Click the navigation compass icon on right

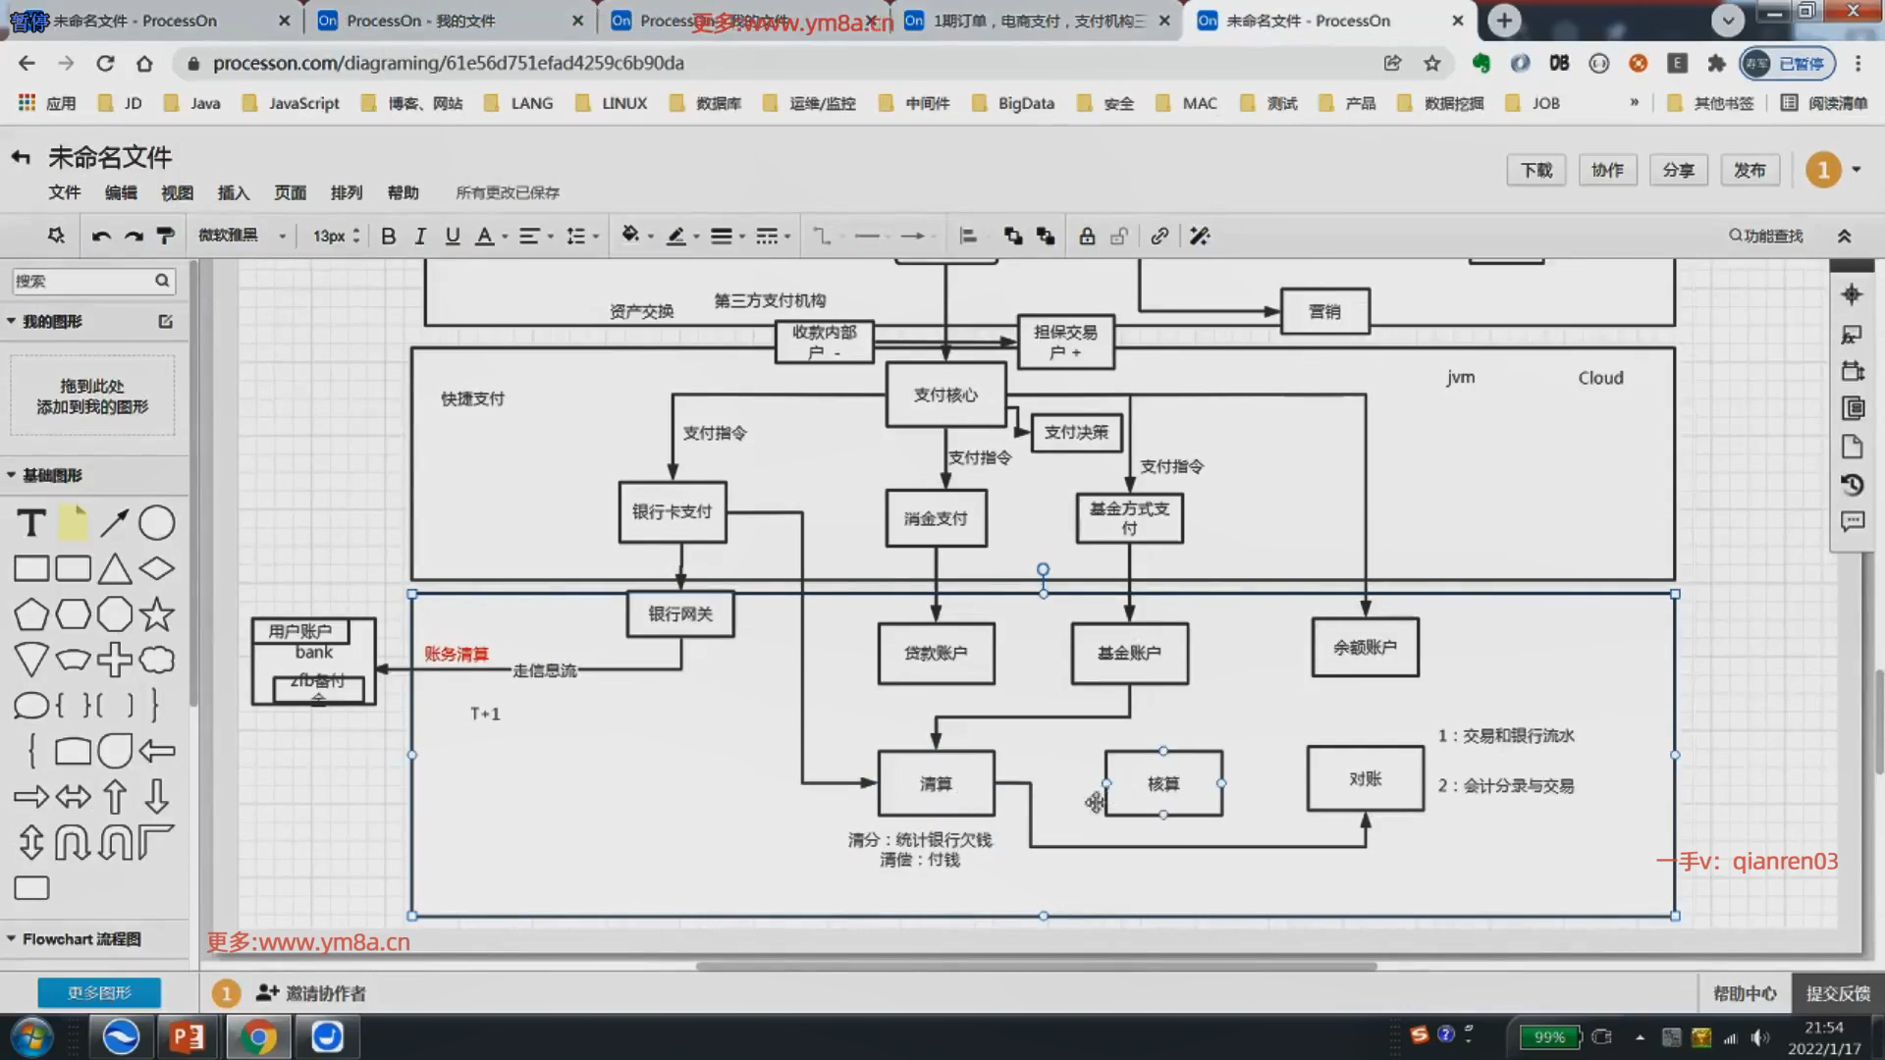coord(1852,294)
